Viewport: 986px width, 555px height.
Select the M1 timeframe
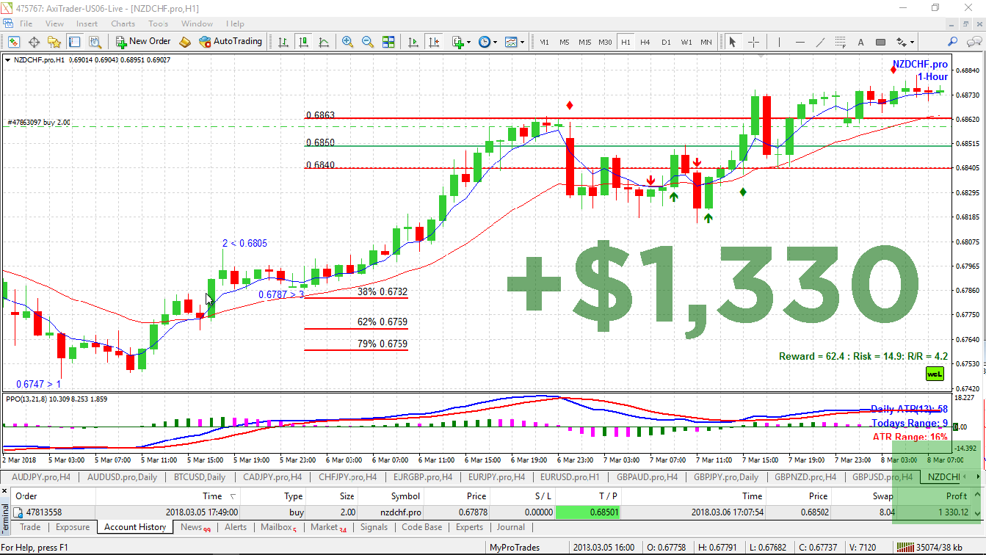coord(544,42)
